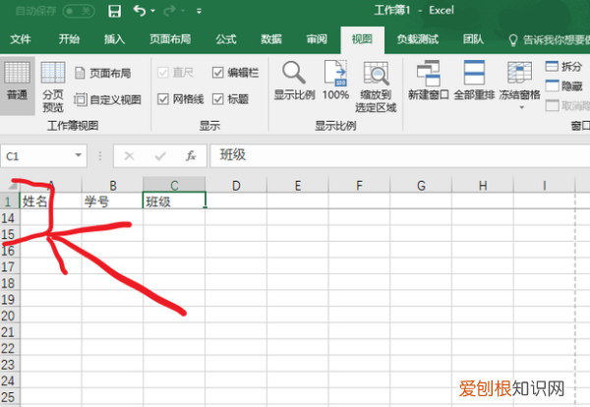Toggle the AutoSave switch
This screenshot has height=407, width=590.
point(79,11)
